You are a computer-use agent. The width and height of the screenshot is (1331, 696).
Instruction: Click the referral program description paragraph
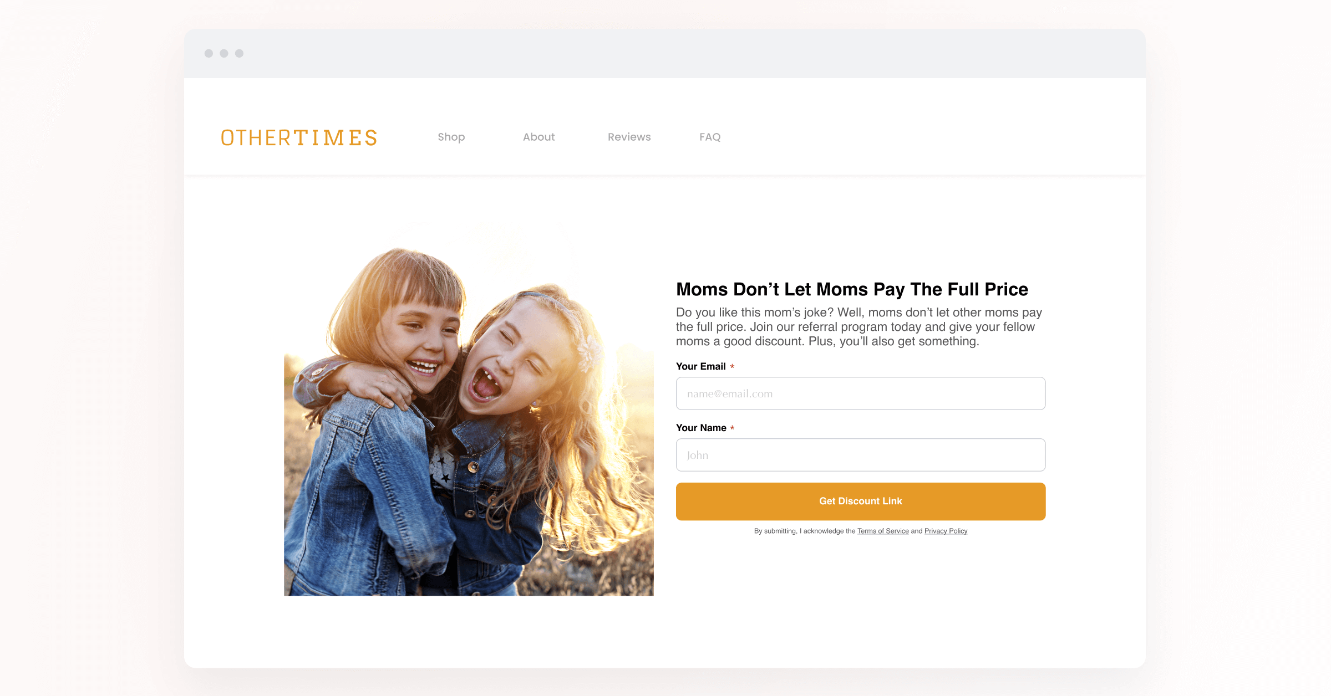coord(859,327)
